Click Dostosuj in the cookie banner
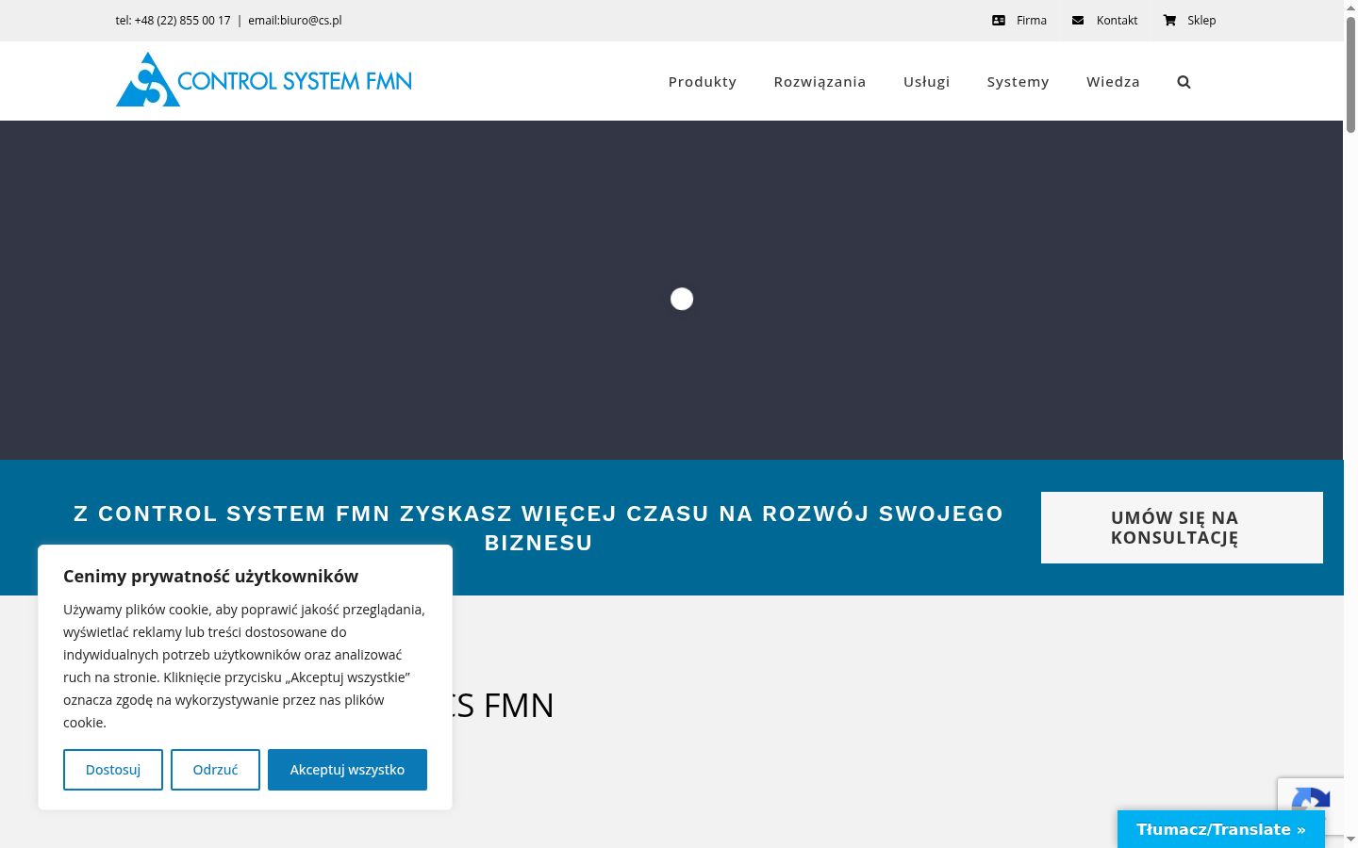Image resolution: width=1358 pixels, height=848 pixels. click(x=113, y=770)
